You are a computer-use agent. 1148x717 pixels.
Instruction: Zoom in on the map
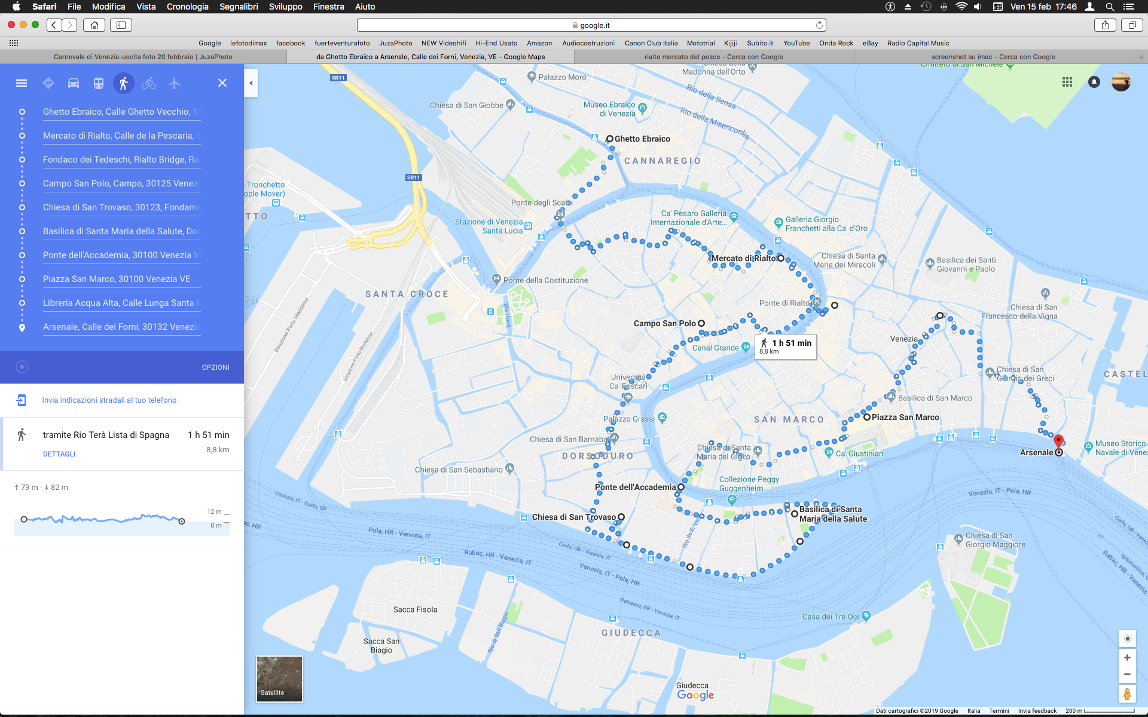click(1127, 658)
